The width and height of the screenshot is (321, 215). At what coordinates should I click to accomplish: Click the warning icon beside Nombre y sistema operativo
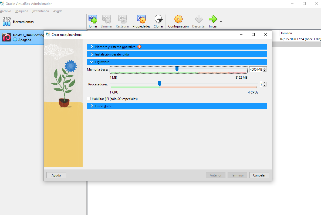(x=139, y=47)
